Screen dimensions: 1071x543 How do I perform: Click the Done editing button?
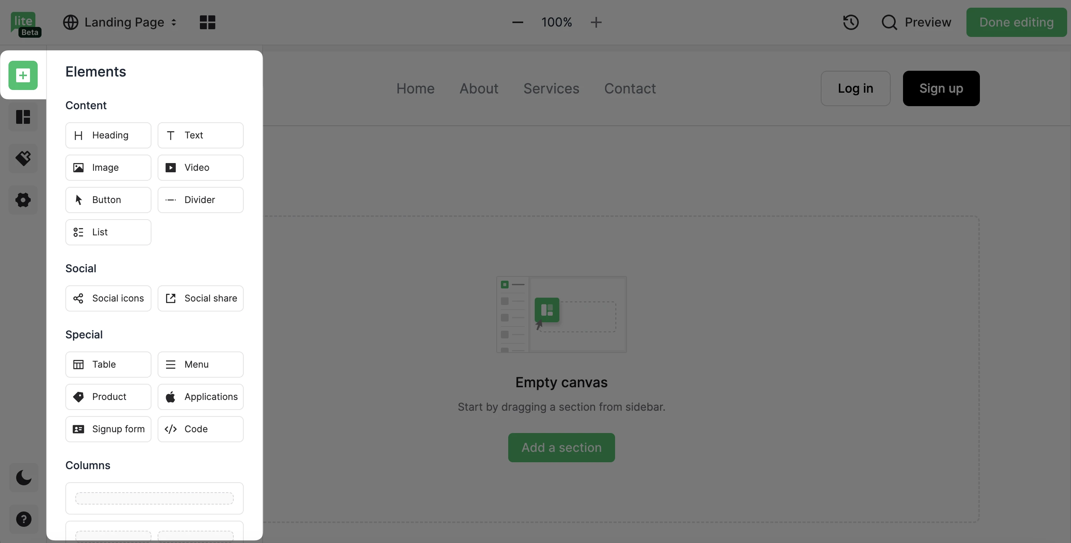coord(1016,22)
